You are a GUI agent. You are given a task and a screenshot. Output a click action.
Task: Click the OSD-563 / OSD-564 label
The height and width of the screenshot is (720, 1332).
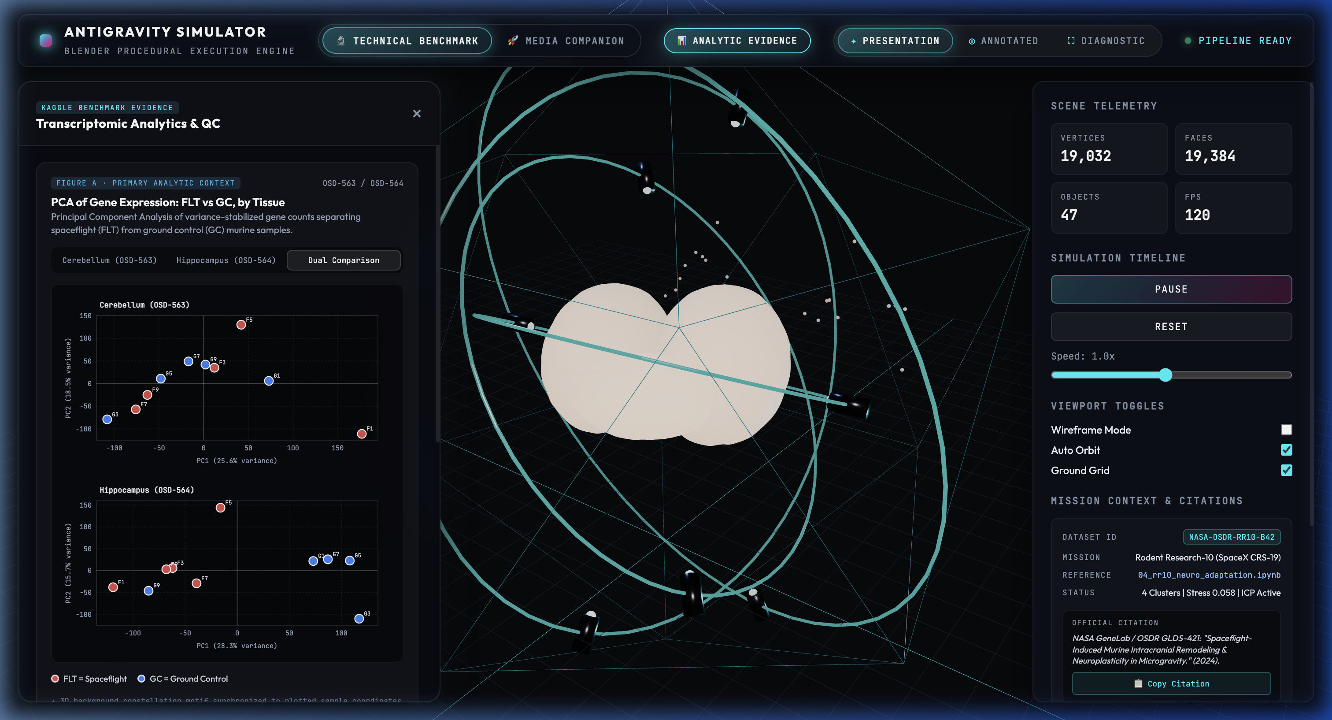click(363, 183)
